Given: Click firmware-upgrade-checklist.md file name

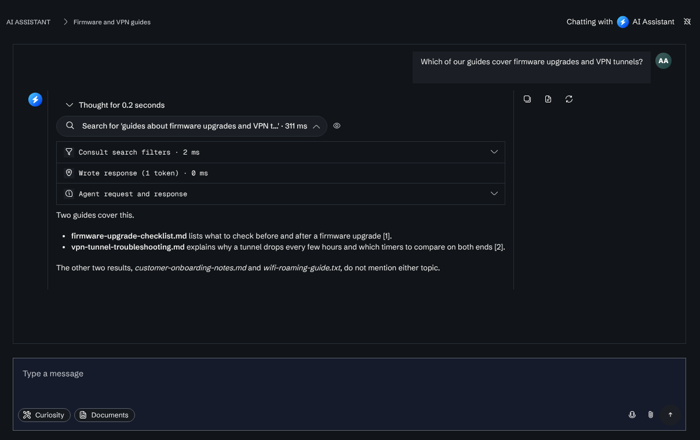Looking at the screenshot, I should 129,236.
